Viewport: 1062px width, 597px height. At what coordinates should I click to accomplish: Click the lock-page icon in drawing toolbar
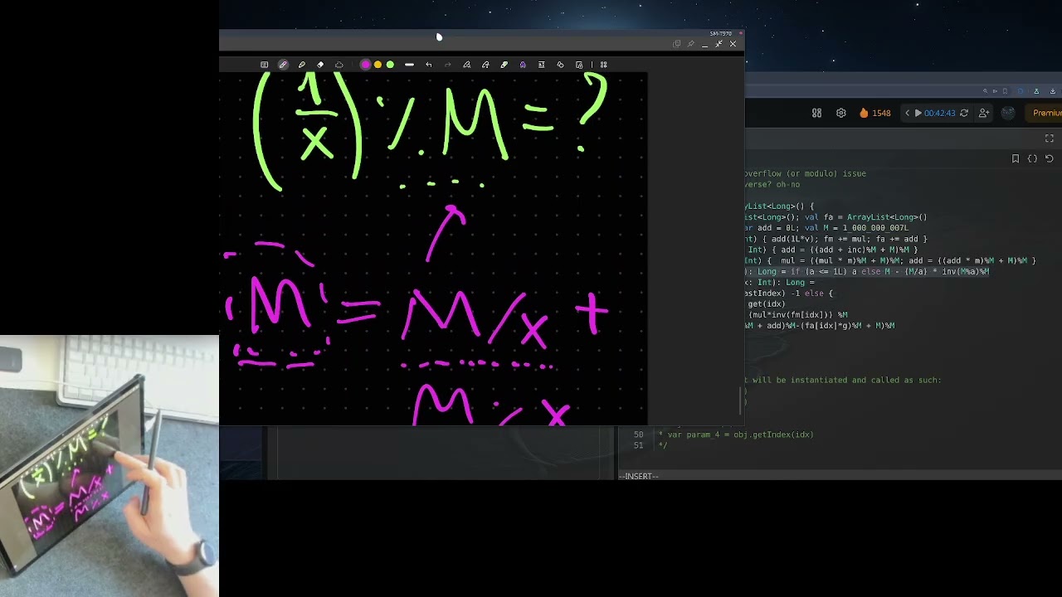tap(579, 65)
